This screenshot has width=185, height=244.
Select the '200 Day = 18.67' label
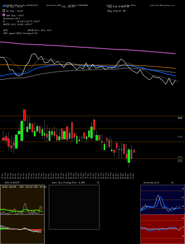point(15,16)
